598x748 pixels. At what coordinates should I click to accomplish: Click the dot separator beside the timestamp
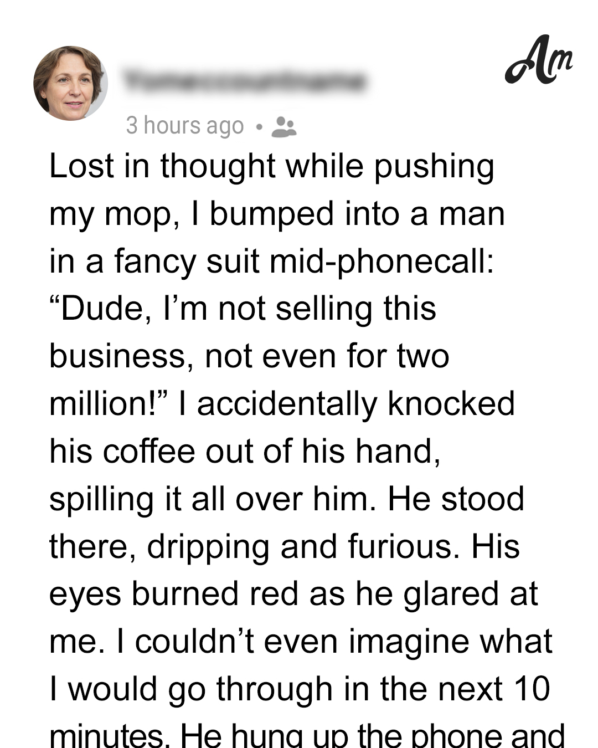point(258,127)
